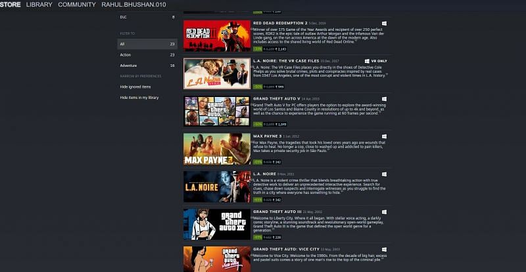Image resolution: width=526 pixels, height=272 pixels.
Task: Click the ₹ 1,049 price
Action: 281,125
